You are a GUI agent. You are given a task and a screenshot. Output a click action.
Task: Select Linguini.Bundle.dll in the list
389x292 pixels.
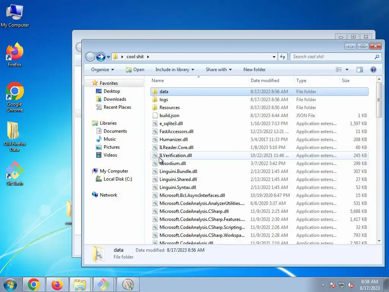click(x=259, y=171)
